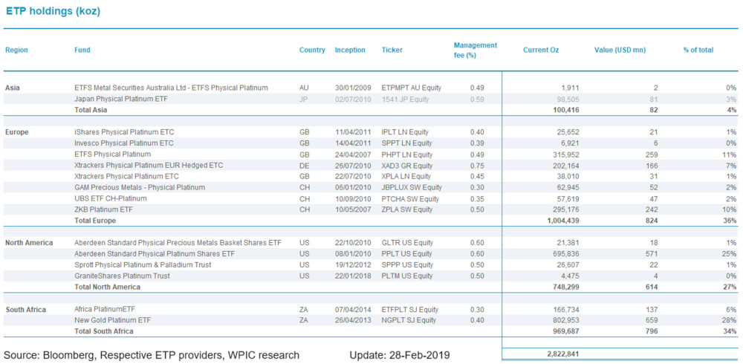Select ticker 'JBPLUX SW Equity'
Screen dimensions: 743x364
(412, 187)
